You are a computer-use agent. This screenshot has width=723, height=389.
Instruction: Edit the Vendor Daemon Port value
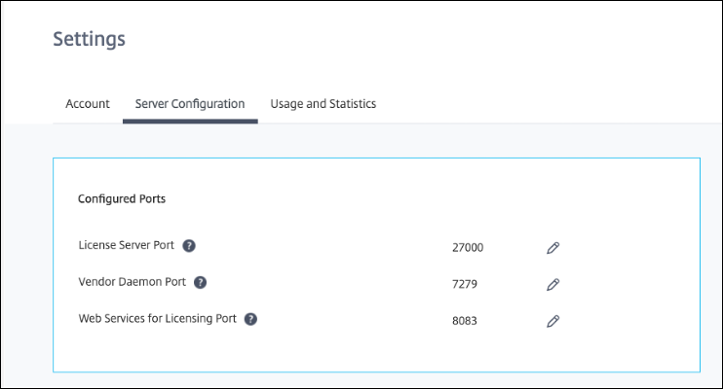tap(552, 284)
